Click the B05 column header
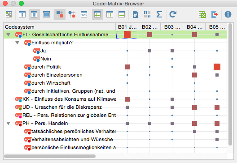This screenshot has height=163, width=237. [216, 27]
